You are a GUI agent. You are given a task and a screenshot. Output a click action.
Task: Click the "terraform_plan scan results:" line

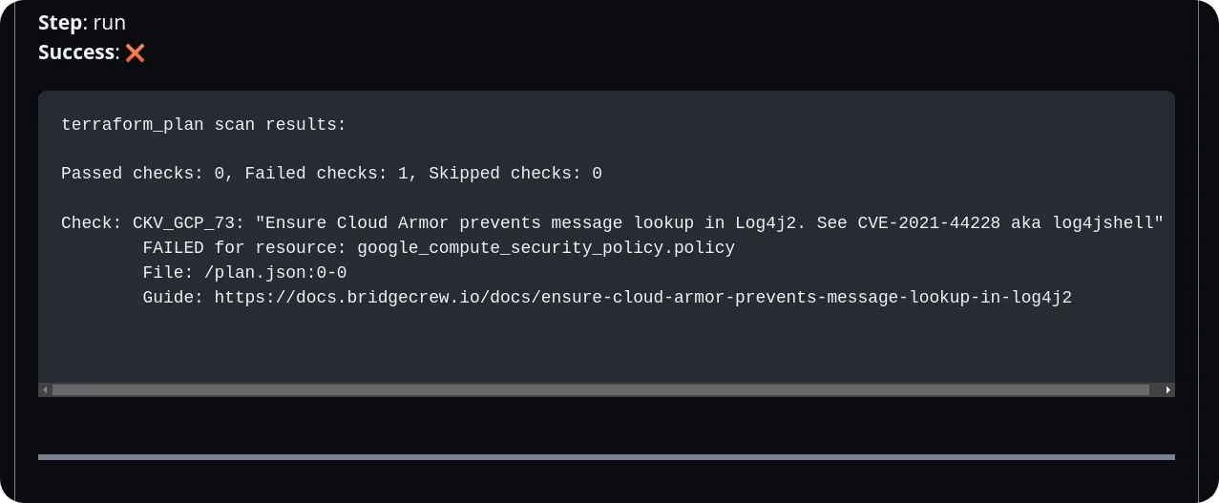point(203,124)
